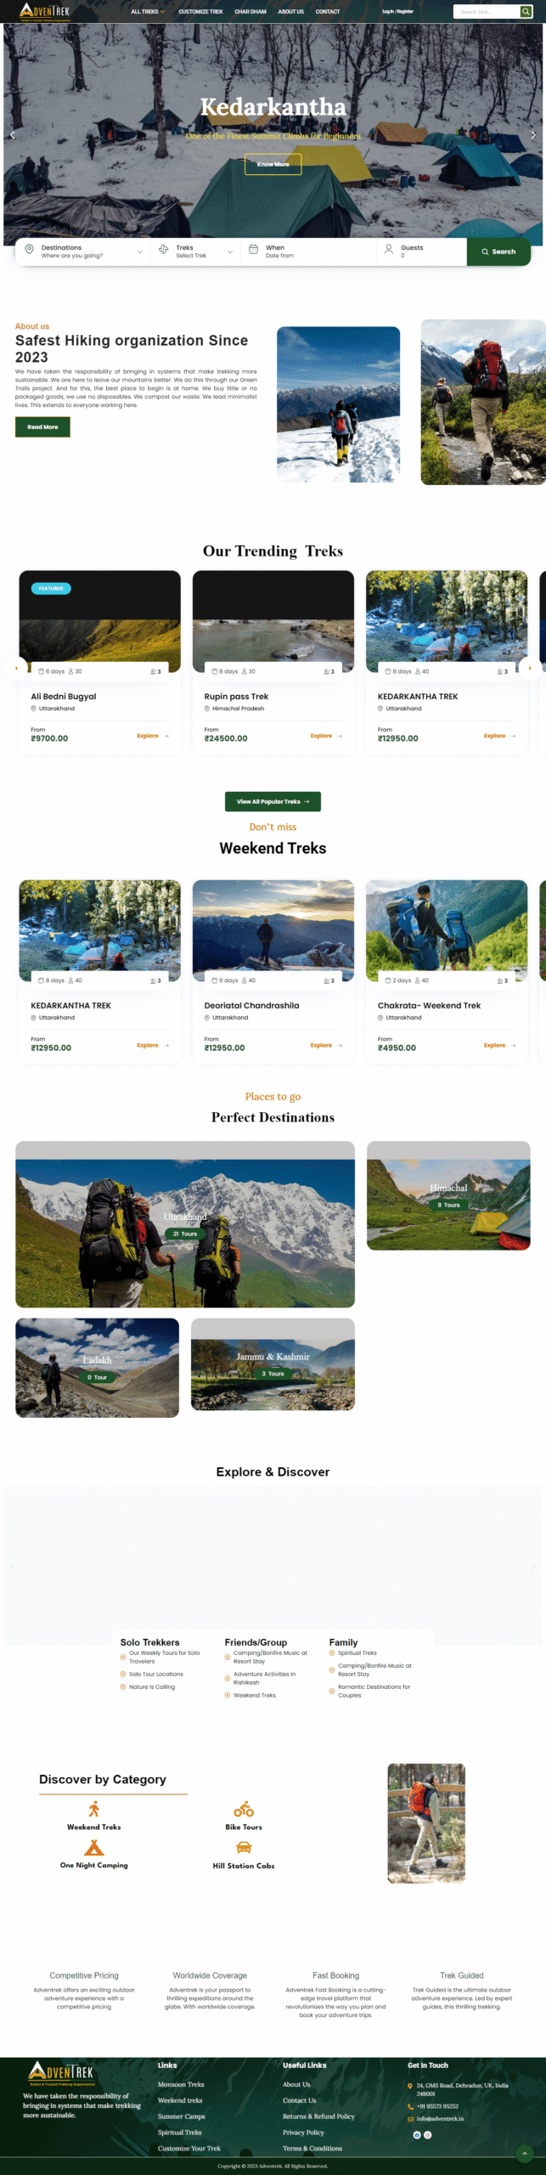
Task: Click the green search icon in header
Action: [x=526, y=12]
